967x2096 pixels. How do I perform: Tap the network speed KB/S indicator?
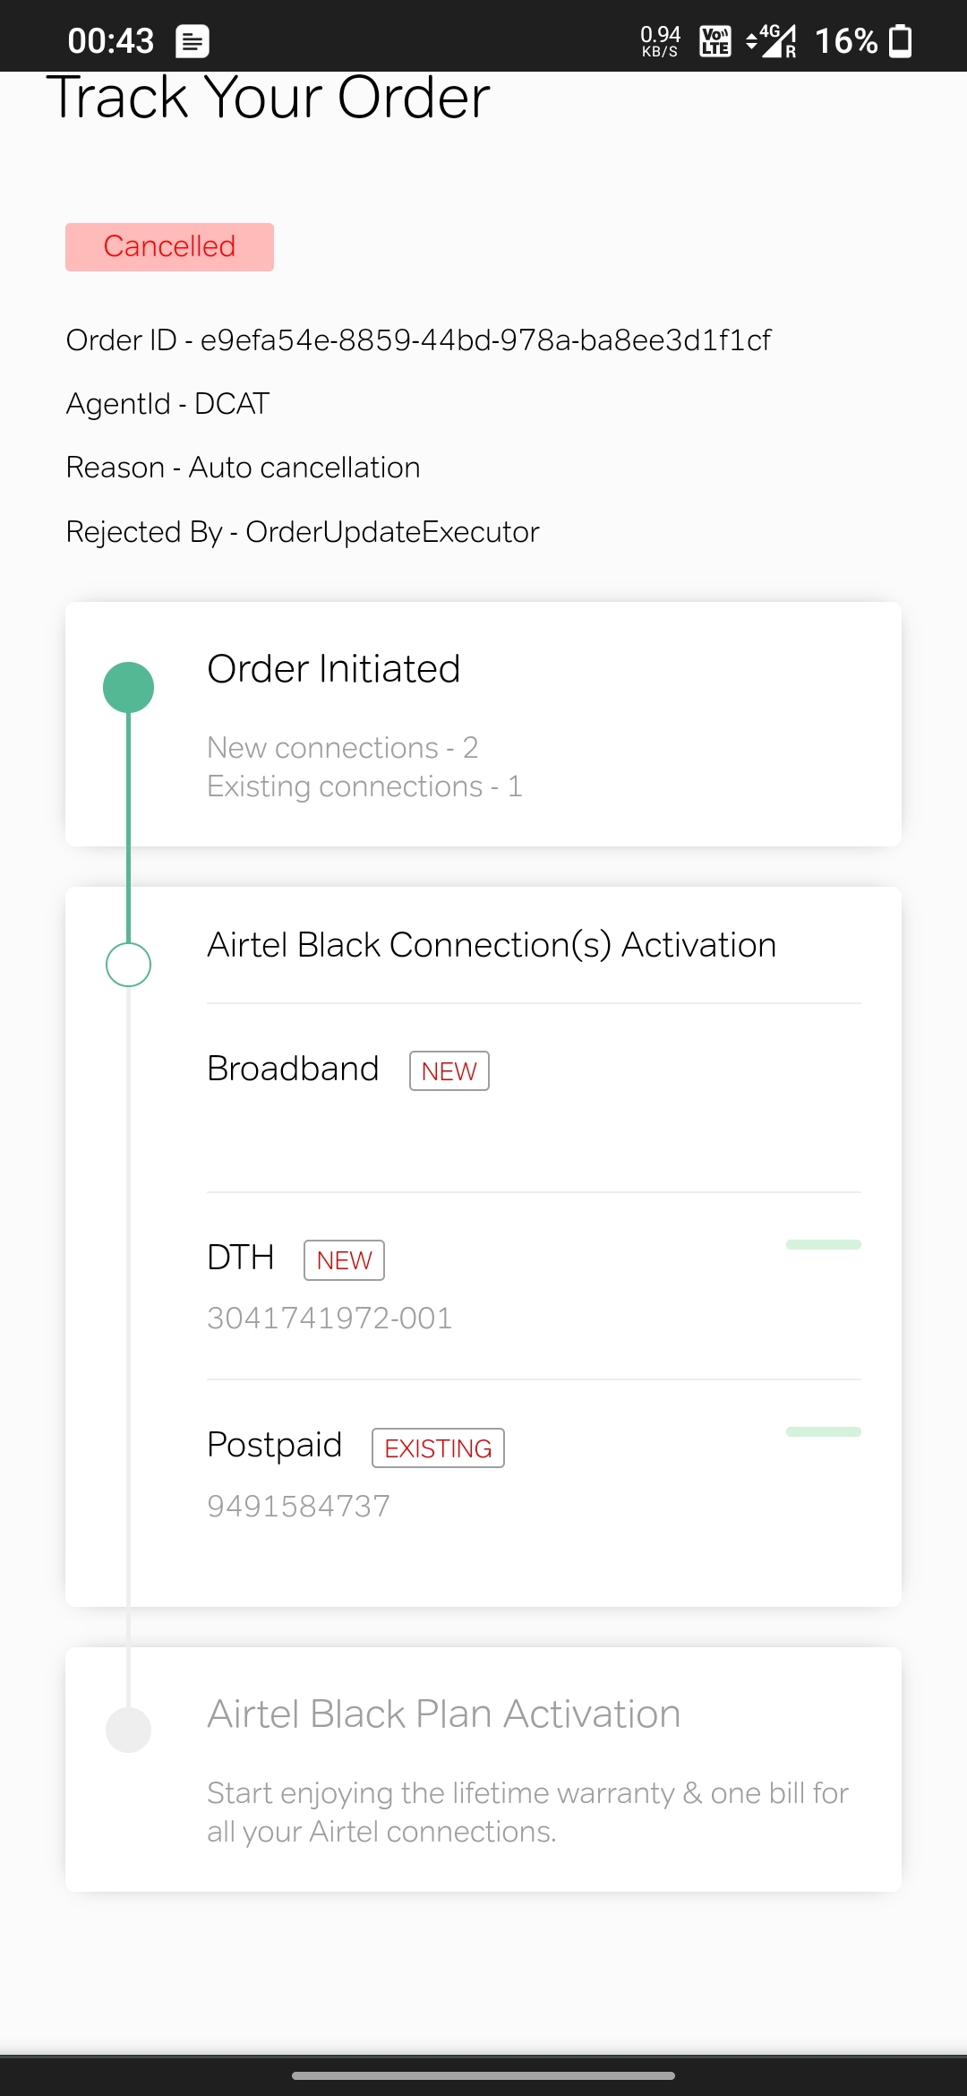661,41
